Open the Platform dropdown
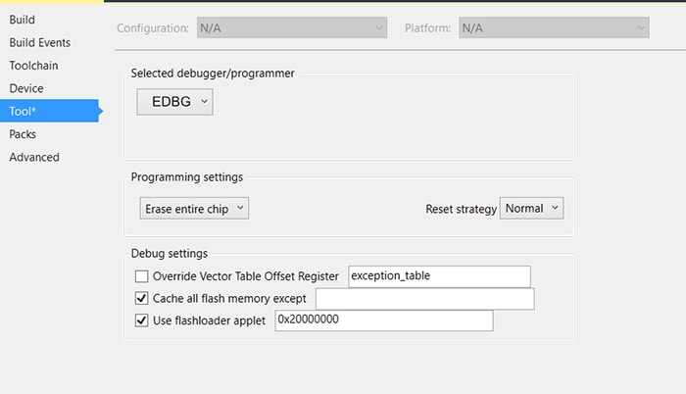Screen dimensions: 686x394 click(554, 28)
